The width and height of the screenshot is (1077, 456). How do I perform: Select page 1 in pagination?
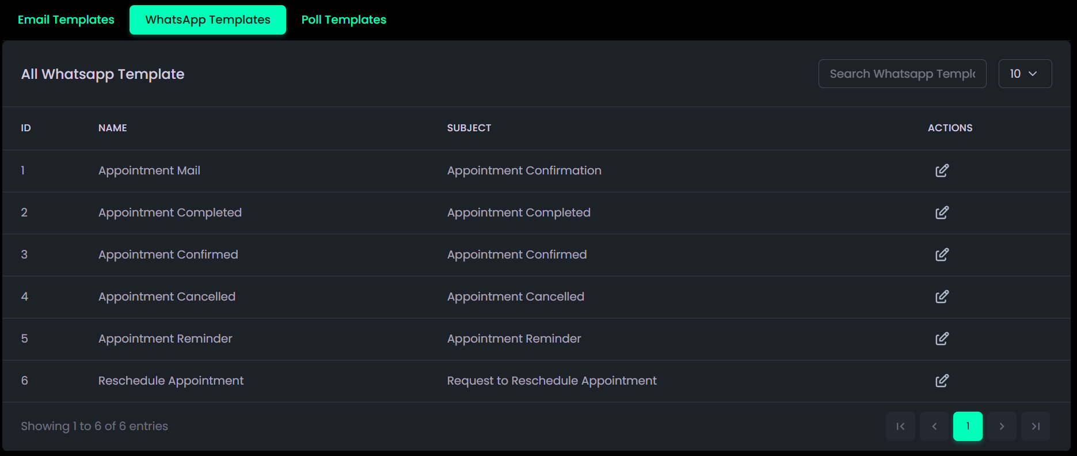(x=968, y=426)
